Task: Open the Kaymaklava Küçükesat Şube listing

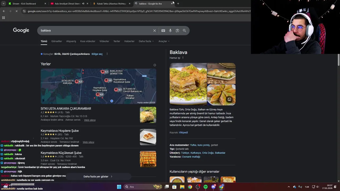Action: [61, 153]
